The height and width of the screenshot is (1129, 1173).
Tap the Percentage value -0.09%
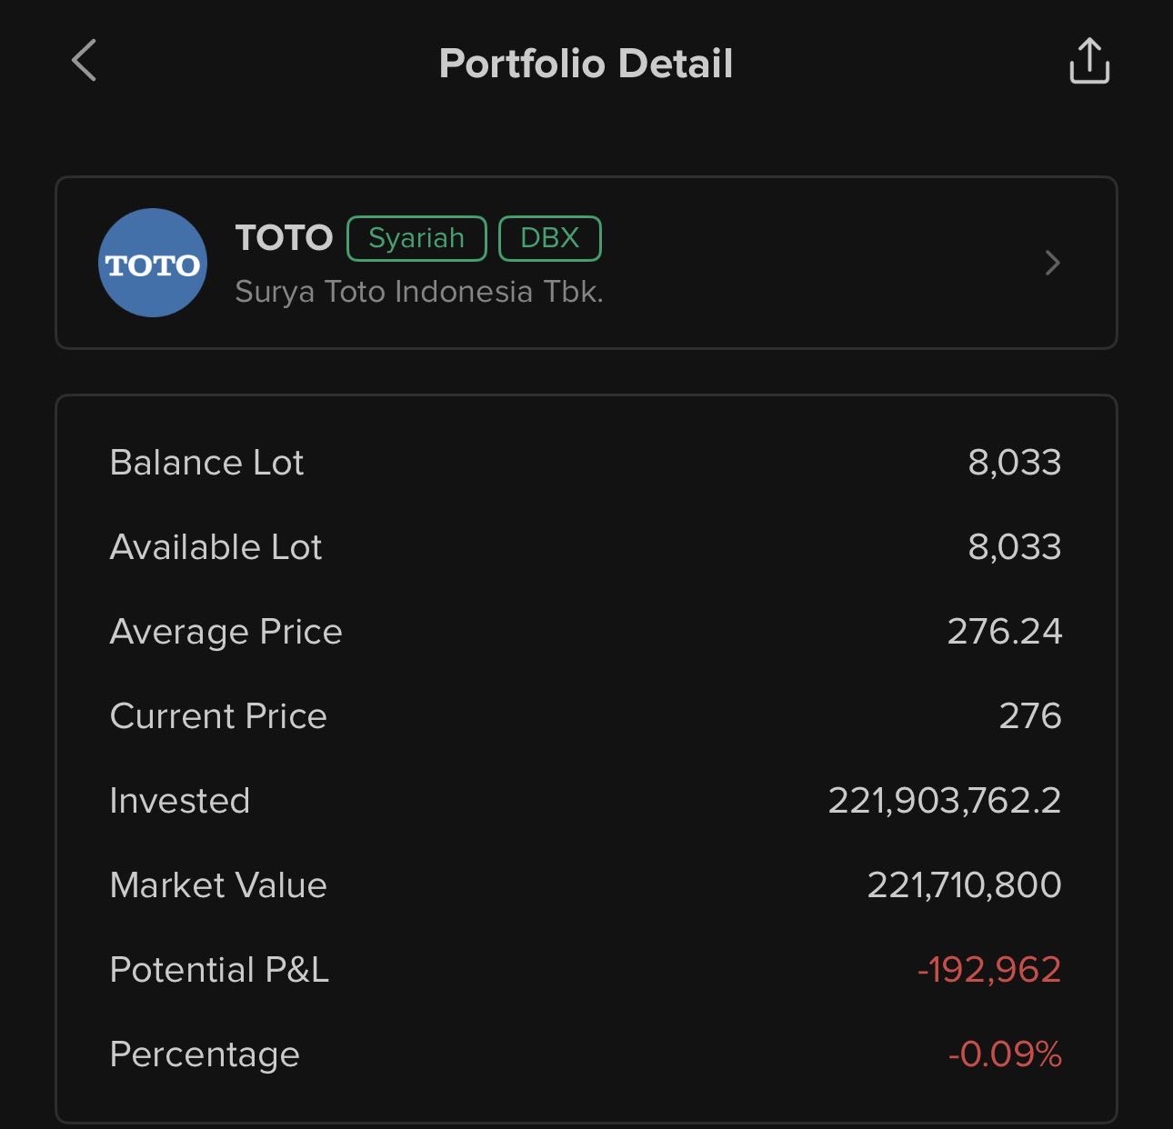pos(1004,1054)
